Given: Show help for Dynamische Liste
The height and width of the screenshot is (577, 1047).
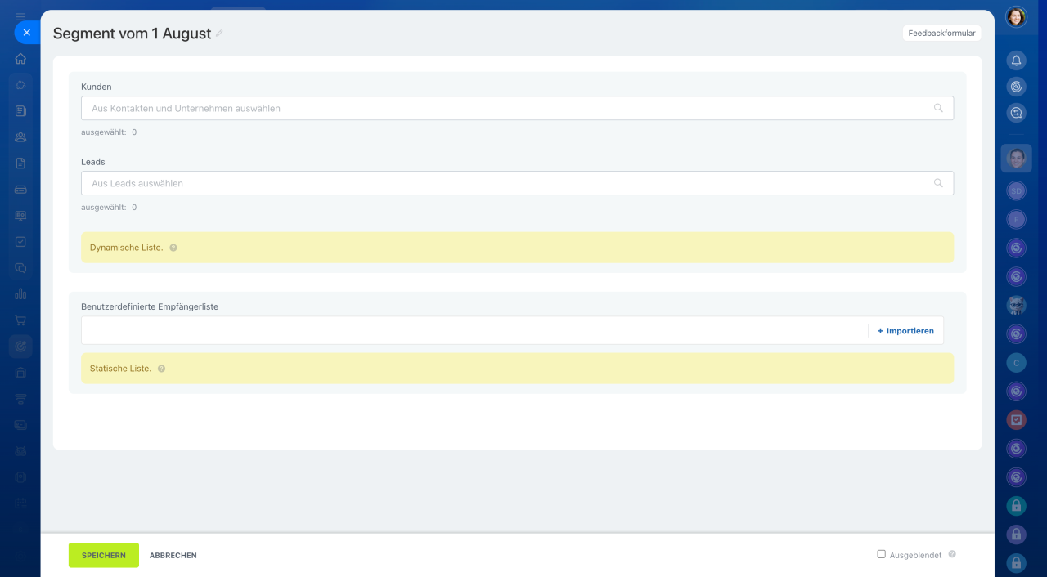Looking at the screenshot, I should coord(173,248).
